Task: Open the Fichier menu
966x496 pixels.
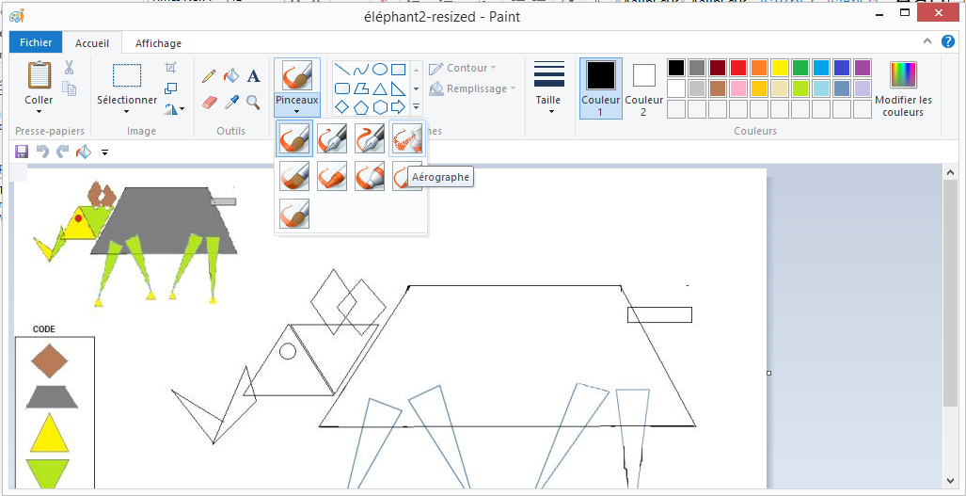Action: click(x=36, y=42)
